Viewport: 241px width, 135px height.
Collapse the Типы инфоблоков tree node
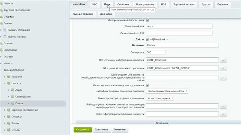coord(1,70)
